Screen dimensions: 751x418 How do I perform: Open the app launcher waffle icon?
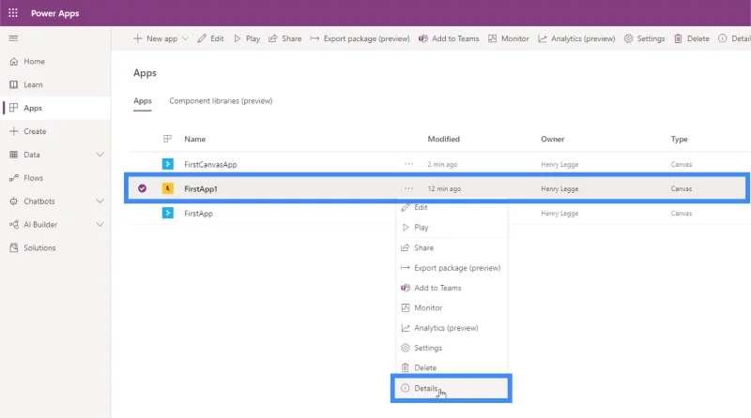pos(13,13)
